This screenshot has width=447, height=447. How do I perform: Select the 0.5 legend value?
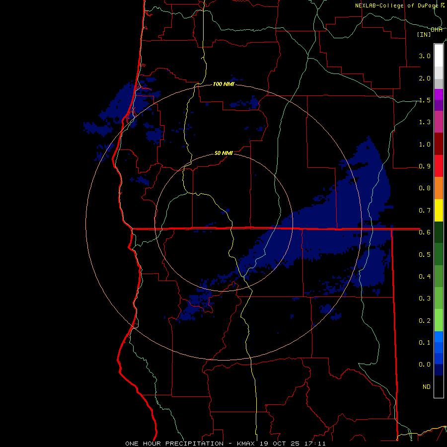pos(425,254)
